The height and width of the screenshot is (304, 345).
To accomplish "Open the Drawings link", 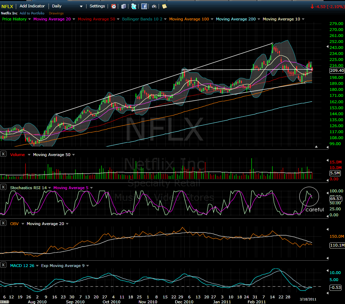I will pyautogui.click(x=56, y=13).
